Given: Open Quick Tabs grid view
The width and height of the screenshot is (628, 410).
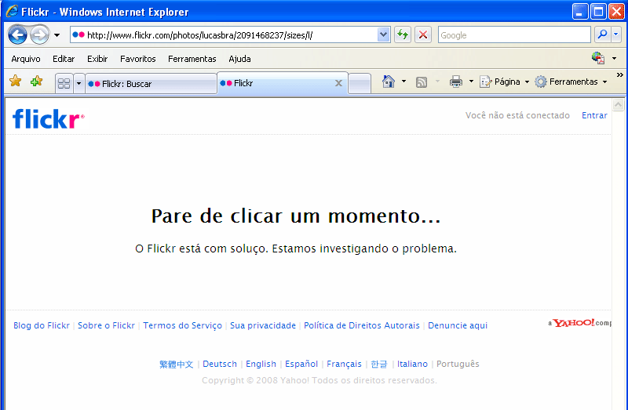Looking at the screenshot, I should point(64,83).
